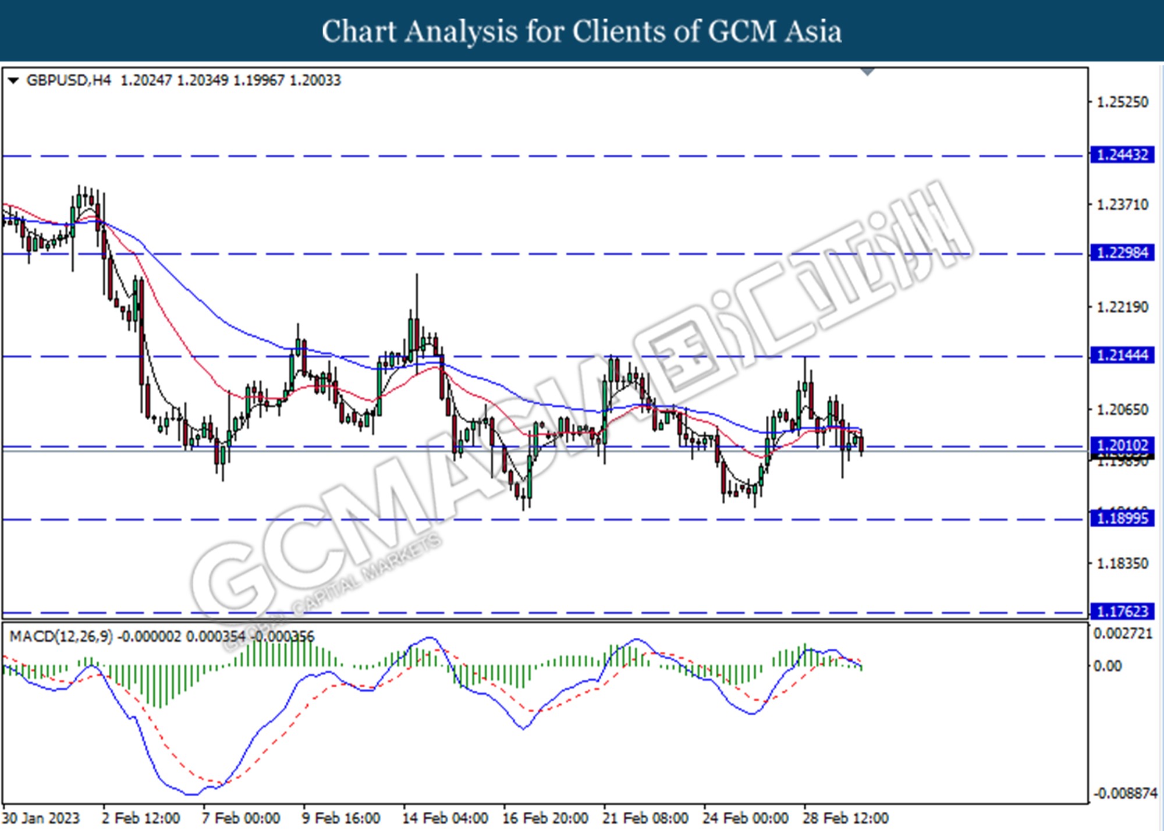Click the 1.23710 price axis value
The width and height of the screenshot is (1164, 831).
(1123, 205)
